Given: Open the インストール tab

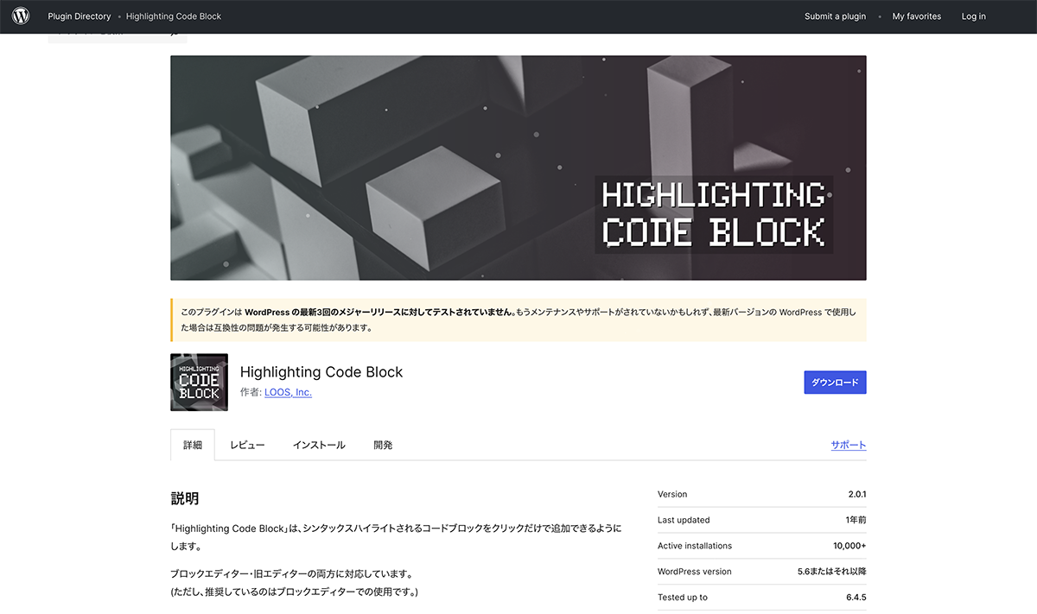Looking at the screenshot, I should click(x=319, y=445).
